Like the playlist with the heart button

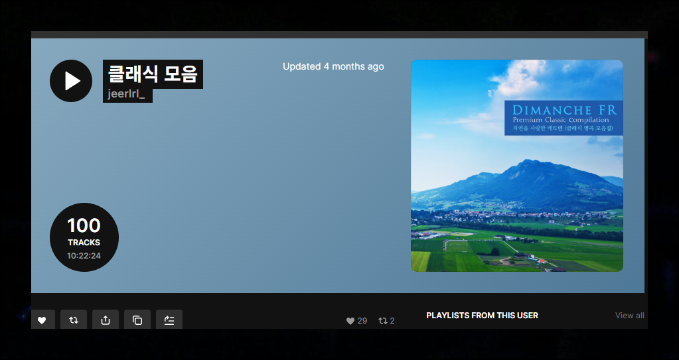coord(42,320)
